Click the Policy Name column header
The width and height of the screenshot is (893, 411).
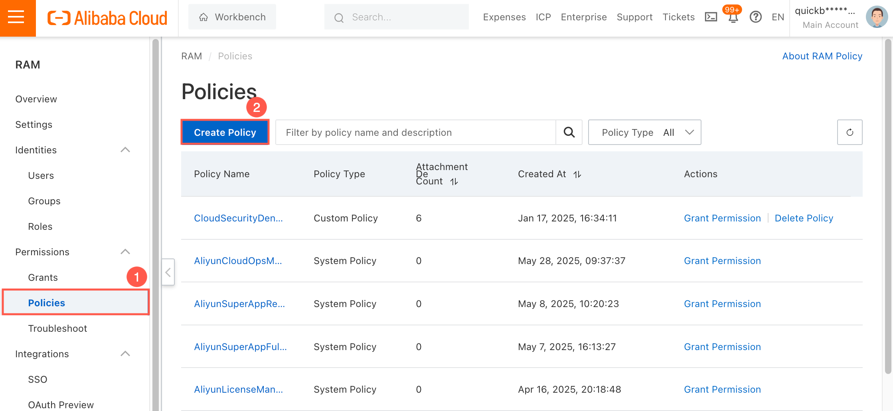221,174
